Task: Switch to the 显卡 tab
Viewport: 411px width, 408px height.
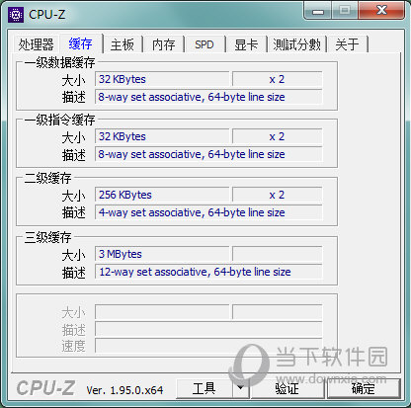Action: pyautogui.click(x=246, y=44)
